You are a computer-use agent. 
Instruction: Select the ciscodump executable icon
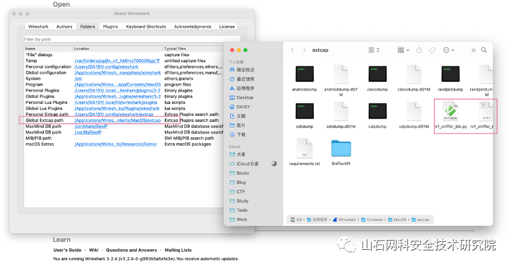377,74
